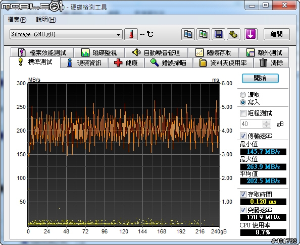Click the 離開 exit button
Image resolution: width=300 pixels, height=245 pixels.
(x=276, y=34)
